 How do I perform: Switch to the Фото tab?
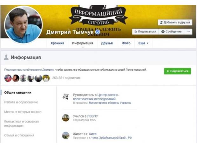[126, 43]
